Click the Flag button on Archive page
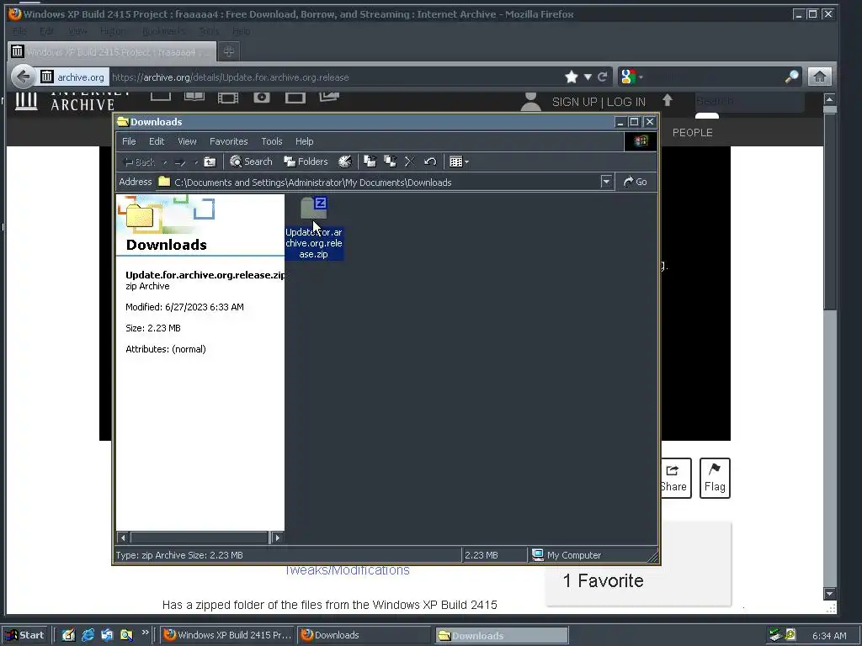The width and height of the screenshot is (862, 646). (715, 478)
